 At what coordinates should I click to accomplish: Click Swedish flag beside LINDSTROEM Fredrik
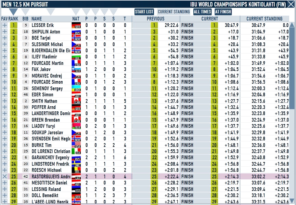pos(76,164)
